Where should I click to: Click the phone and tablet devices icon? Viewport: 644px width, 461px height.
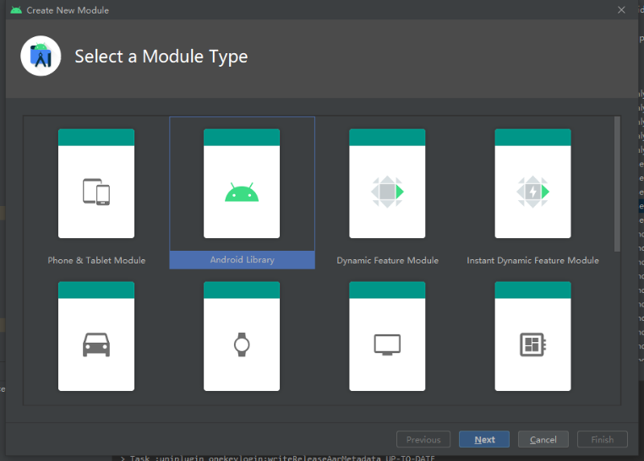click(96, 192)
